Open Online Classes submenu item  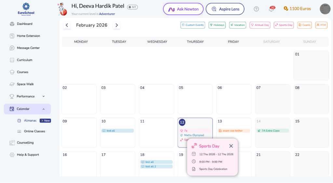[x=34, y=131]
